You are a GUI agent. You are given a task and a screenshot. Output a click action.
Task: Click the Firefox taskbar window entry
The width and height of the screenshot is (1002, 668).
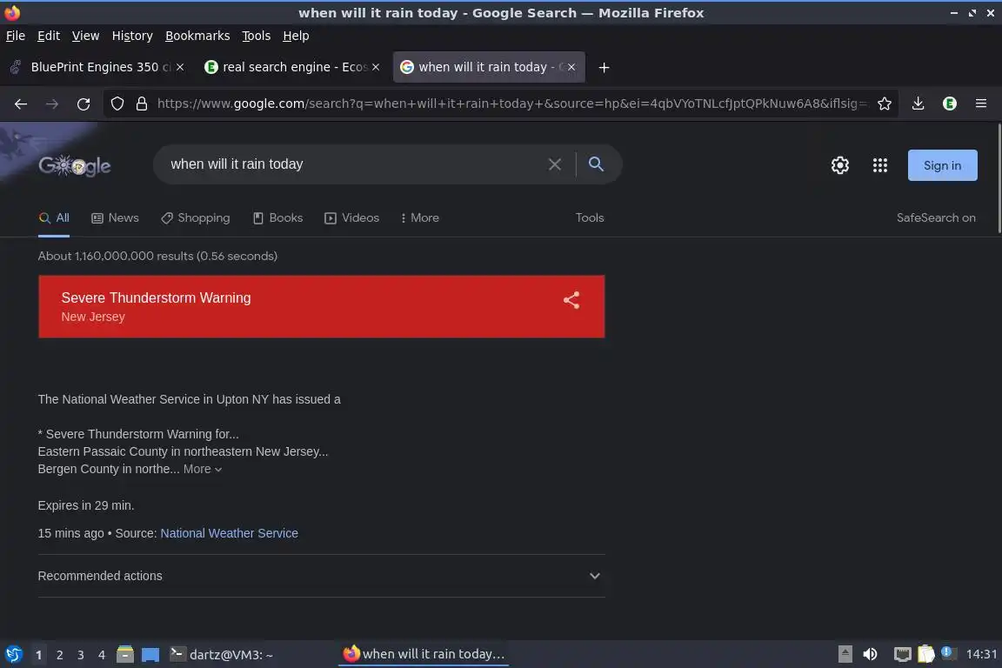pyautogui.click(x=424, y=654)
